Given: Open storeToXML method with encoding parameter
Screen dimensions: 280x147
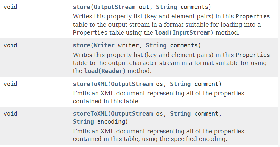Looking at the screenshot, I should pos(90,114).
